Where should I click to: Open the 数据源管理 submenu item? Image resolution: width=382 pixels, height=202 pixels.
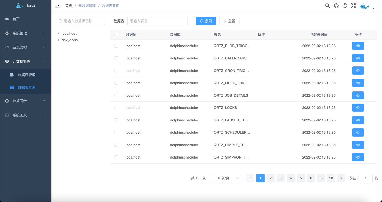[x=25, y=75]
